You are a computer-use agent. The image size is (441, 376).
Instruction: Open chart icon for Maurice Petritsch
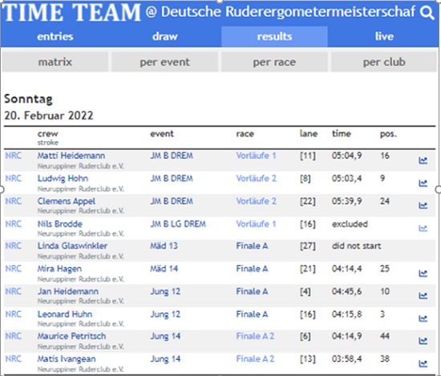(423, 341)
